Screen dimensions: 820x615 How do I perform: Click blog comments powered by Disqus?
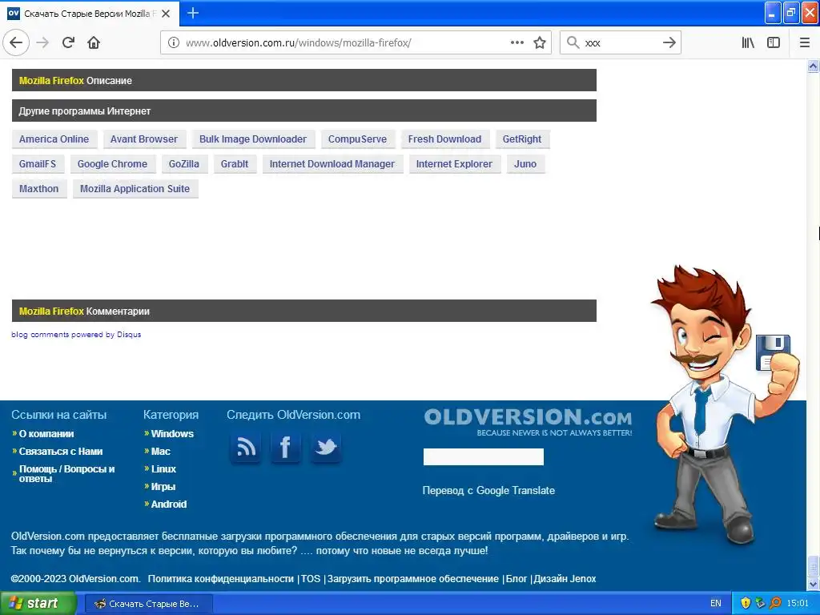coord(76,334)
